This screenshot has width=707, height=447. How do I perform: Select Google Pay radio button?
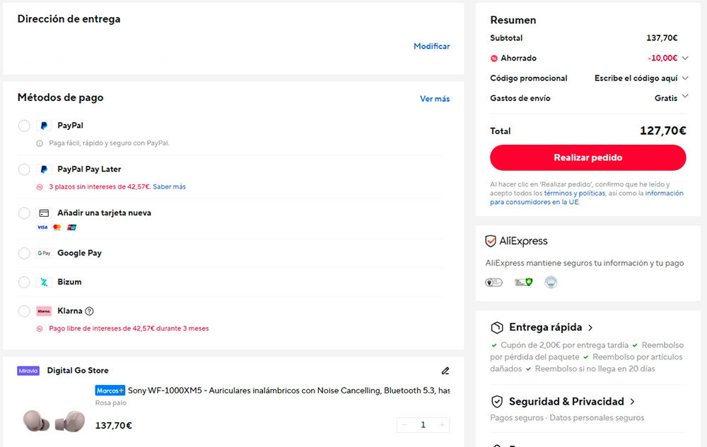click(24, 253)
